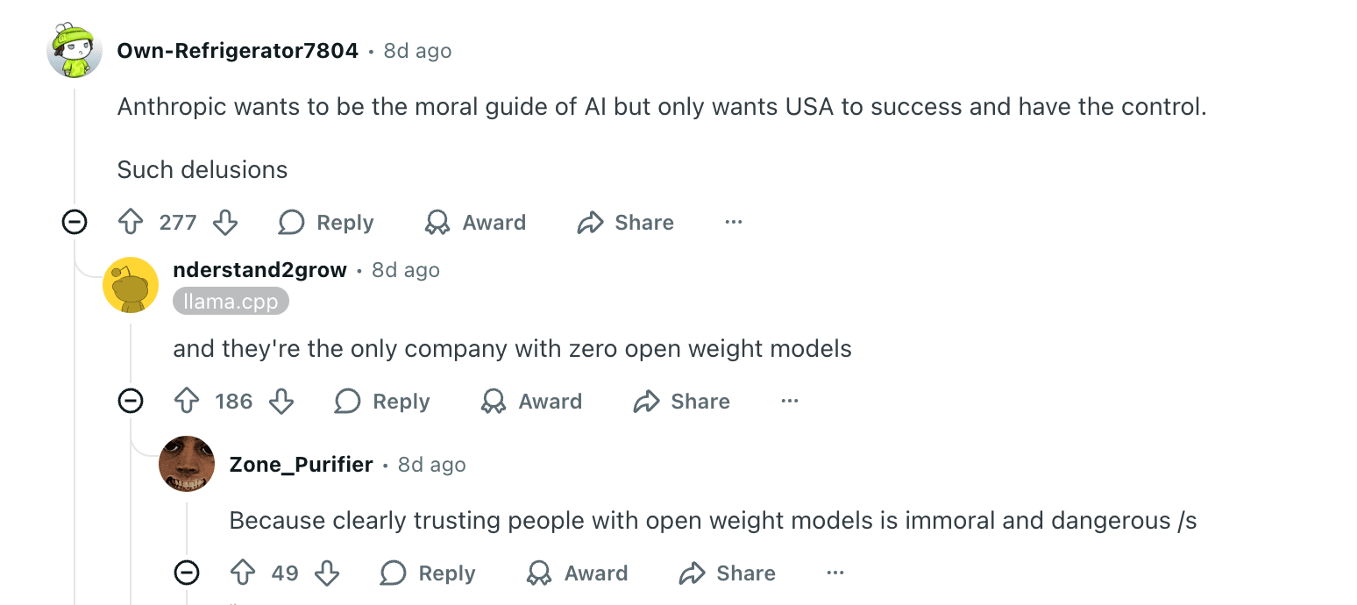Click the Reply icon on Zone_Purifier's comment
Image resolution: width=1357 pixels, height=605 pixels.
[x=392, y=573]
